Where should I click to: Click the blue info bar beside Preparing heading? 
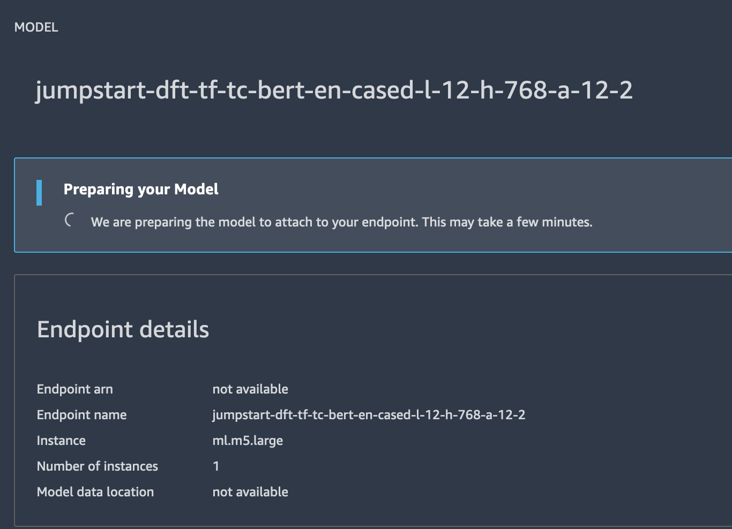[x=39, y=193]
